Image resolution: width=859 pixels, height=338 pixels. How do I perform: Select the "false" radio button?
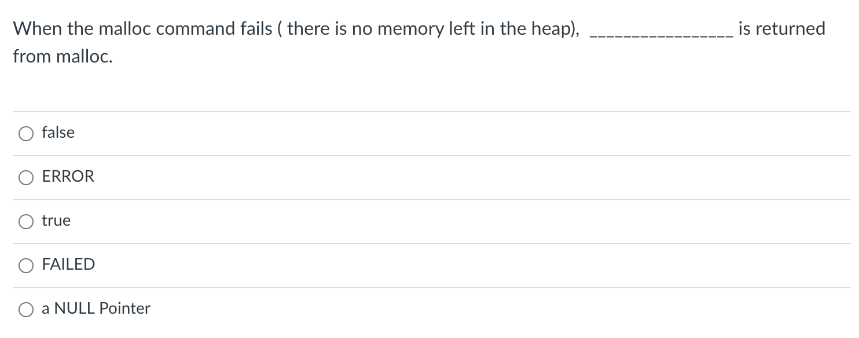26,134
